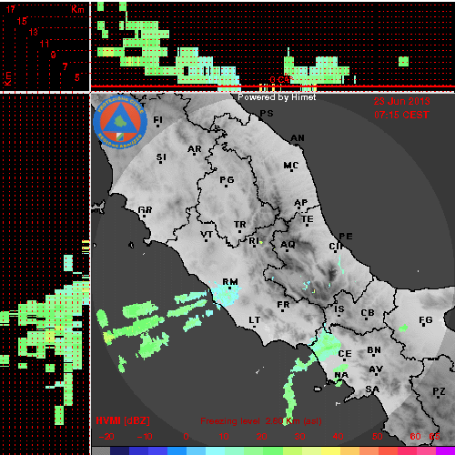
Task: Click the CE city label
Action: (345, 354)
